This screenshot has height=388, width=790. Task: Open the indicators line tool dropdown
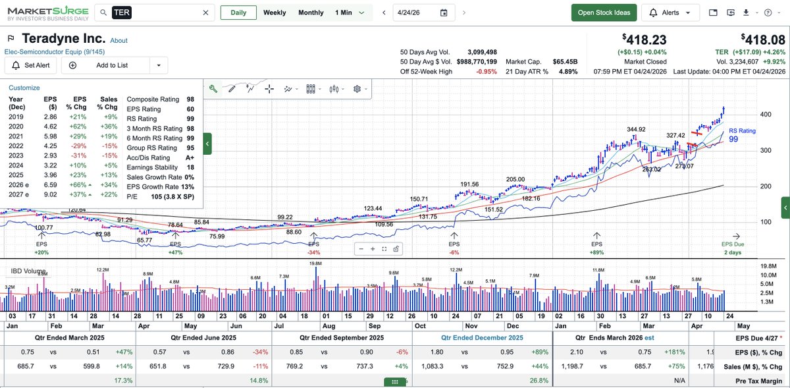click(292, 89)
